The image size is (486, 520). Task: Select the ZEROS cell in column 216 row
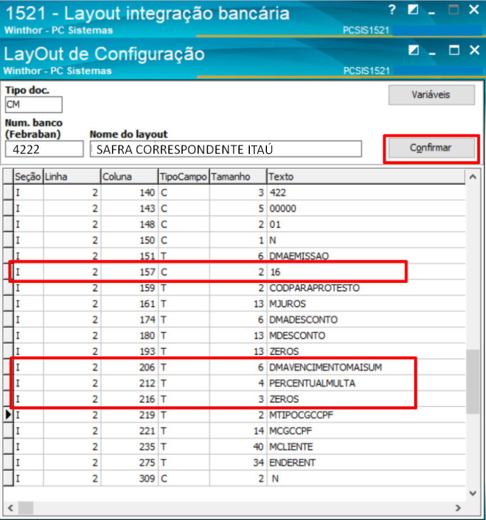tap(366, 400)
